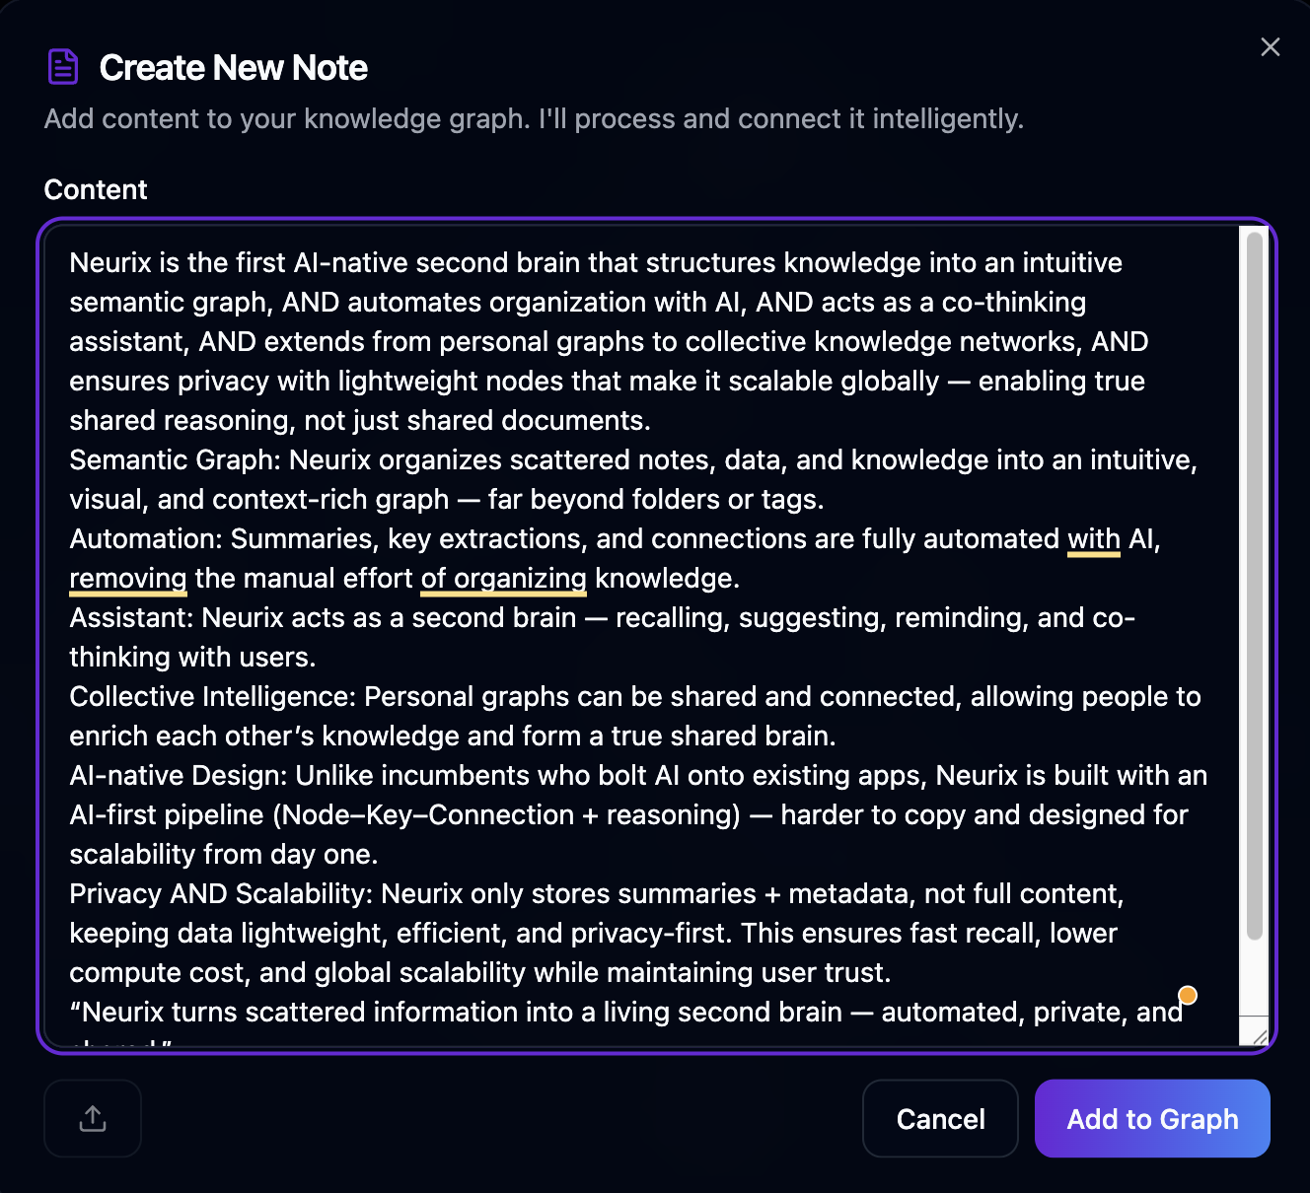This screenshot has height=1193, width=1310.
Task: Select the underlined word 'with'
Action: [1092, 539]
